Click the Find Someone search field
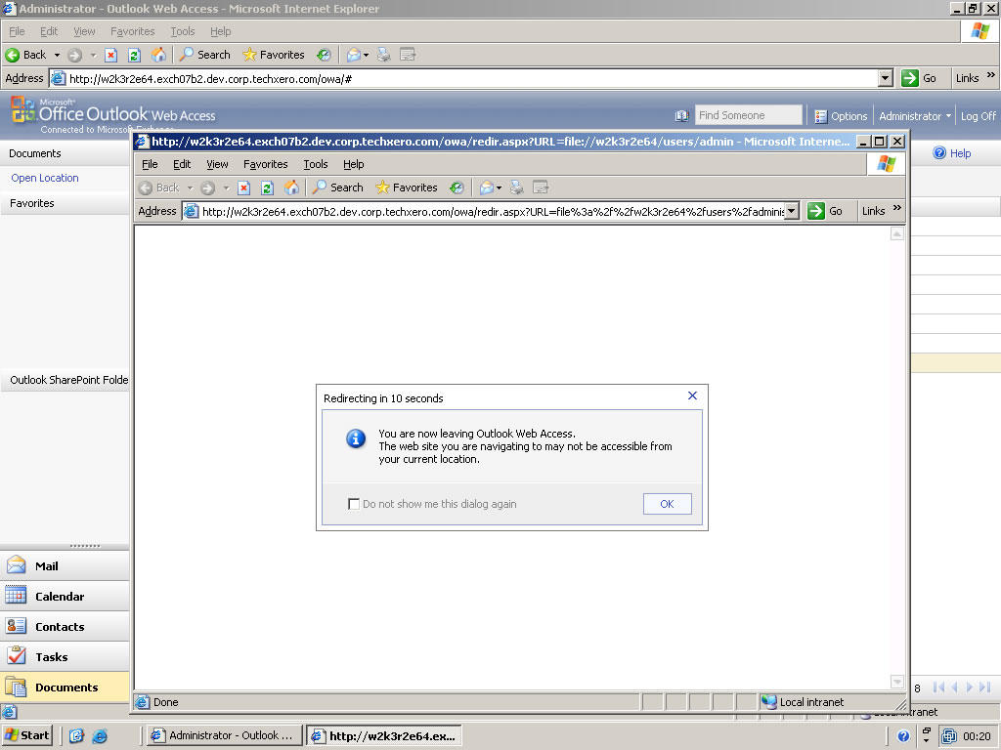 [x=748, y=115]
